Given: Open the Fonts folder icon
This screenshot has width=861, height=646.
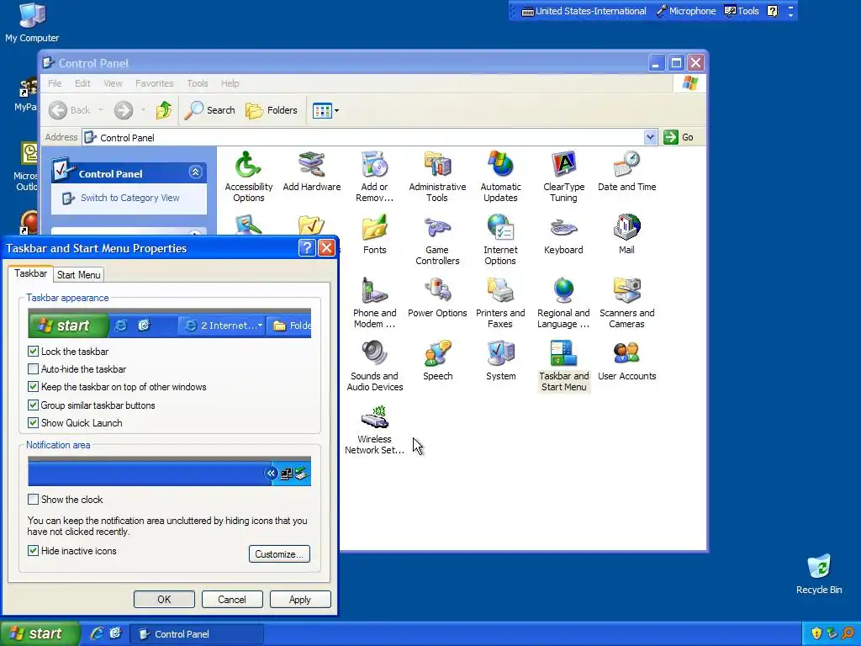Looking at the screenshot, I should point(374,235).
